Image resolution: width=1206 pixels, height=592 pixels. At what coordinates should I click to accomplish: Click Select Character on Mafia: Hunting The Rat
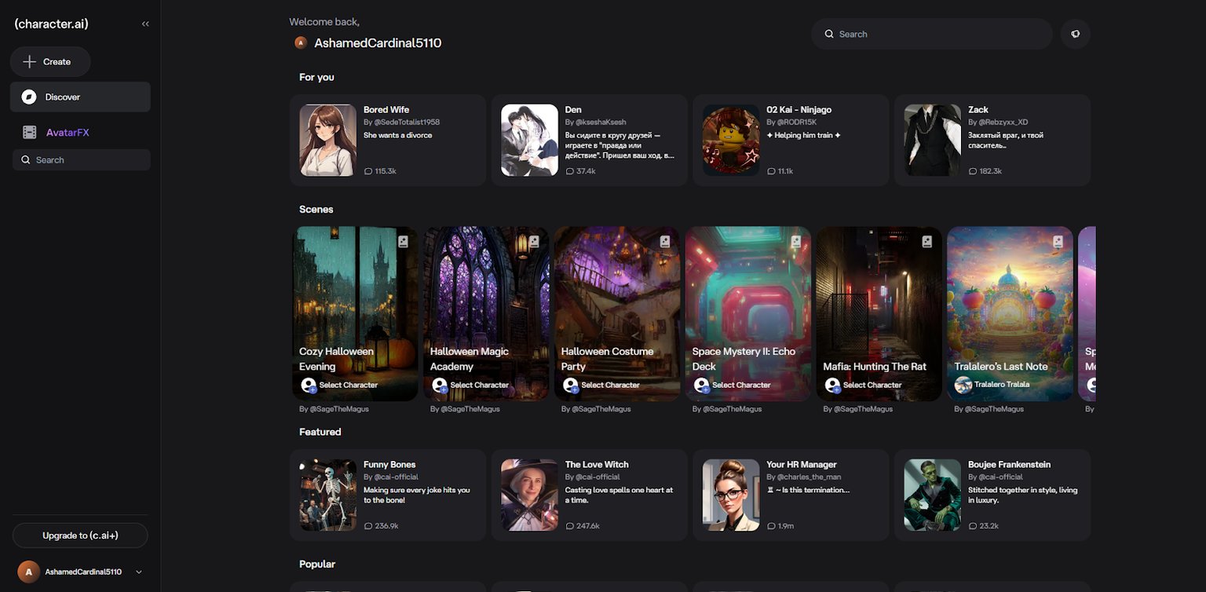[x=873, y=385]
